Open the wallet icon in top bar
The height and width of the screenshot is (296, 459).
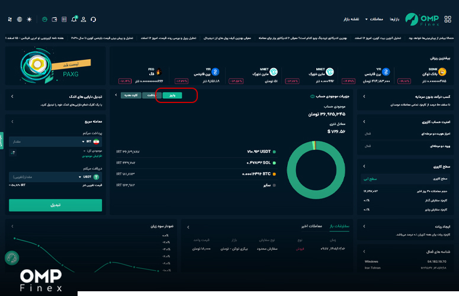tap(54, 20)
